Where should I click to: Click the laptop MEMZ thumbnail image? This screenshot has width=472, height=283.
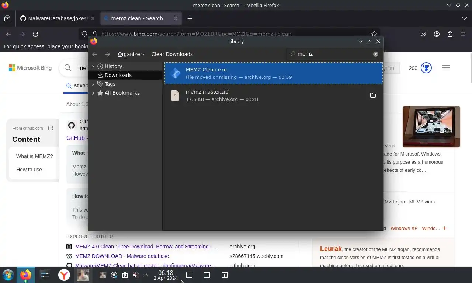click(x=431, y=127)
